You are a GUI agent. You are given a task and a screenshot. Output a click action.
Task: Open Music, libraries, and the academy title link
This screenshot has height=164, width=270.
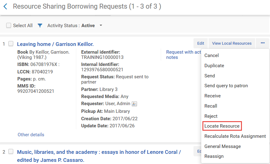pos(99,156)
